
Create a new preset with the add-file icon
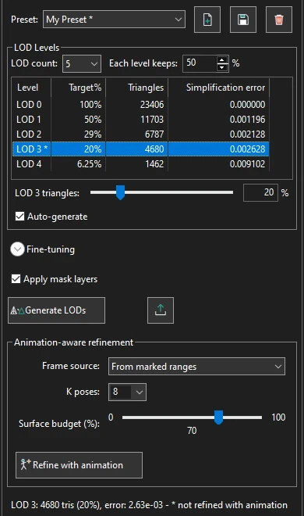coord(207,20)
